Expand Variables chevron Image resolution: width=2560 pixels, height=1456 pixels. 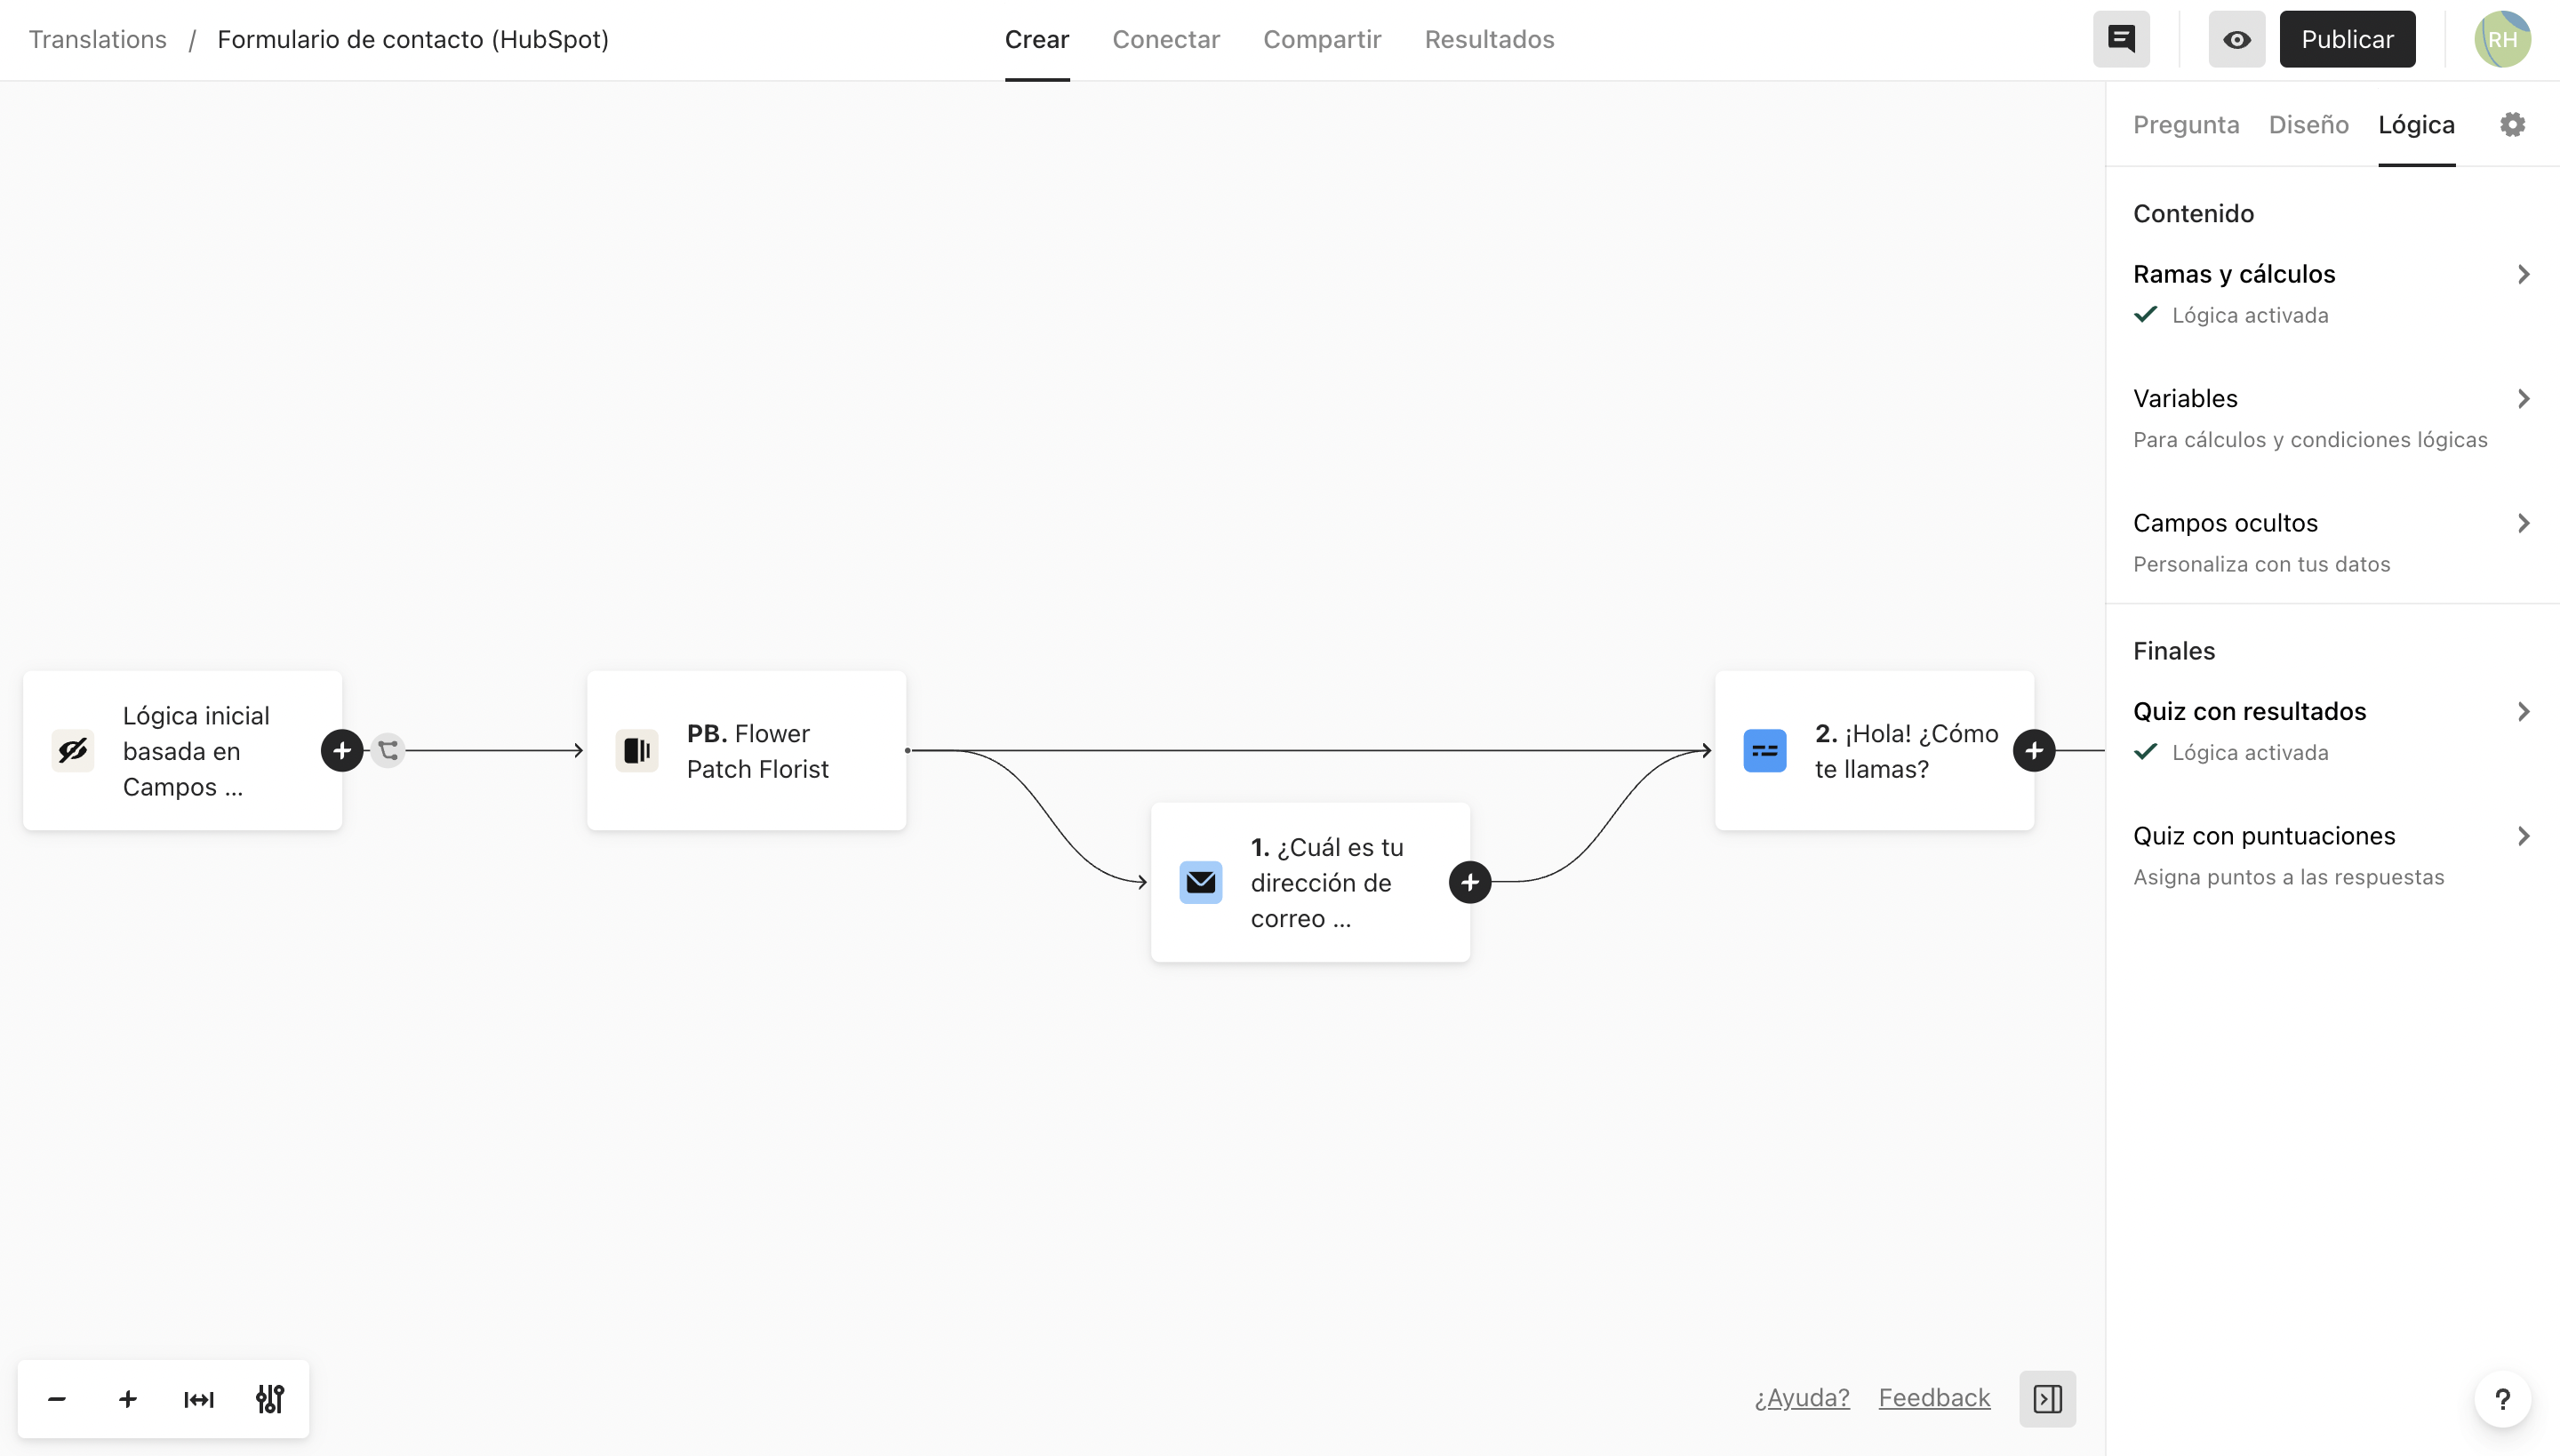pyautogui.click(x=2523, y=399)
